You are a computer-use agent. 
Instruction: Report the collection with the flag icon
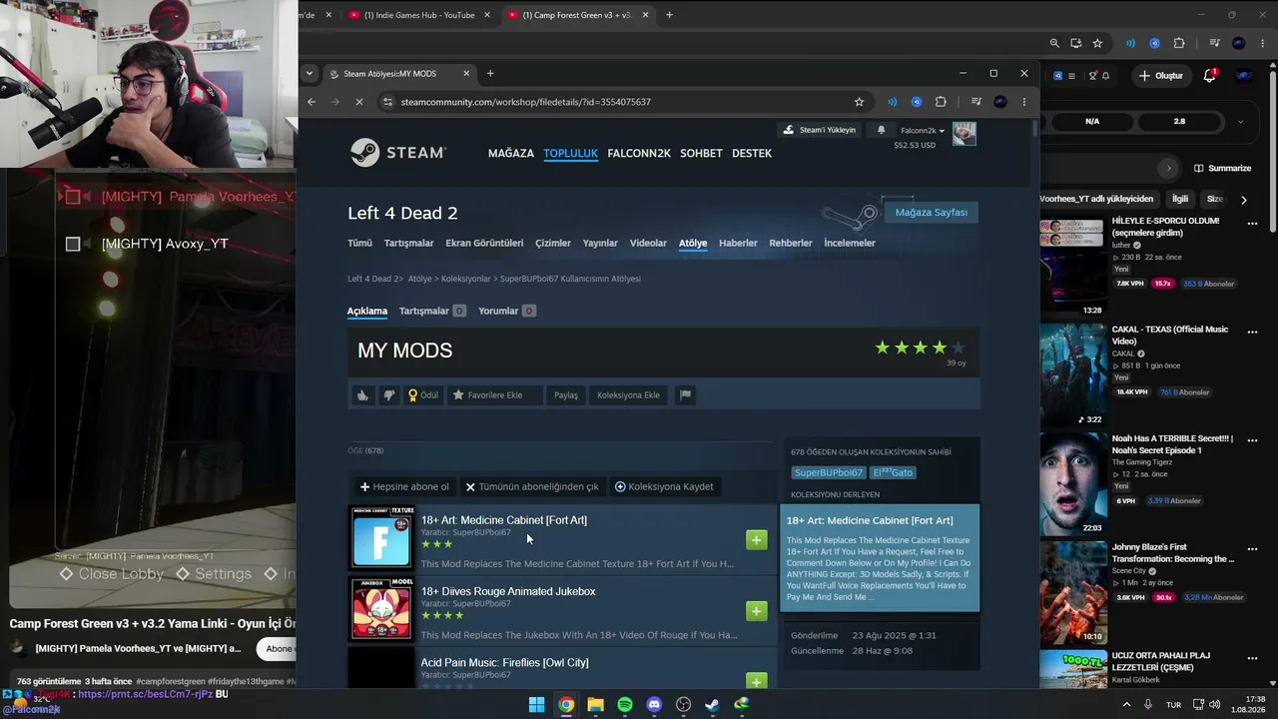click(685, 395)
